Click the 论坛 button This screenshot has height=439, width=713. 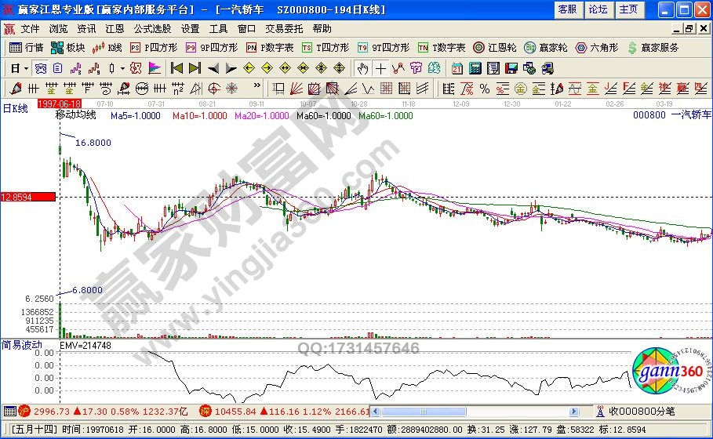(598, 9)
